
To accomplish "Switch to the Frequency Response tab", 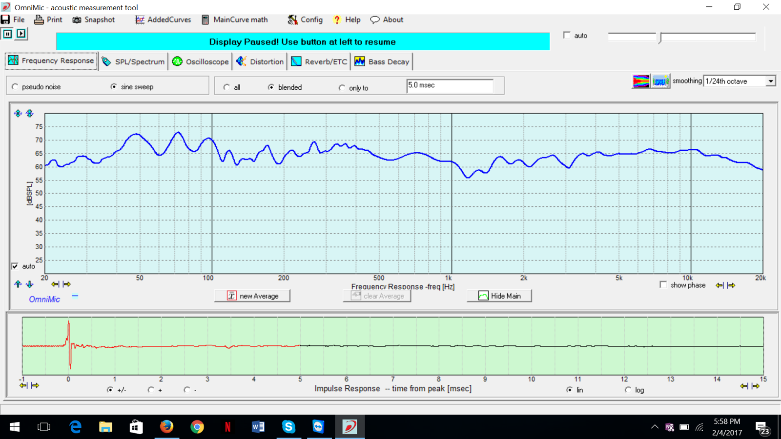I will 51,61.
